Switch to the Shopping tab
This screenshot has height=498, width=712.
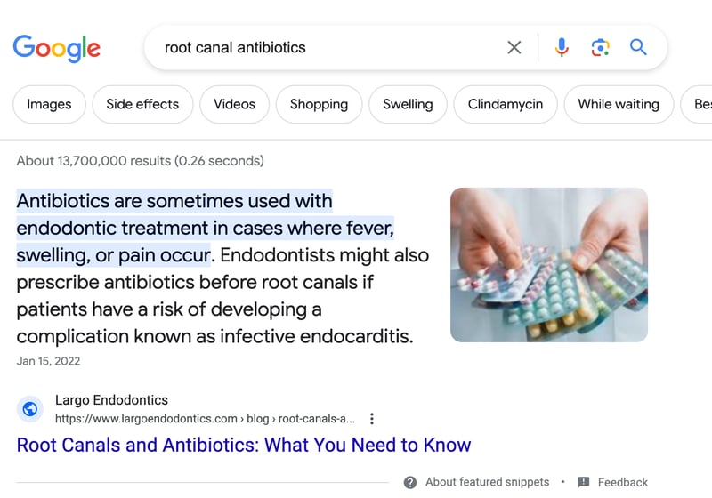[319, 104]
